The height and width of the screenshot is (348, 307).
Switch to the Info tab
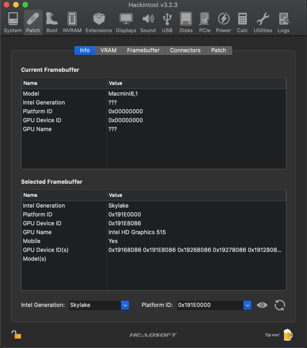85,50
